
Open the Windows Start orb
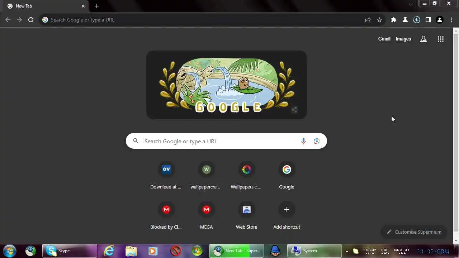pyautogui.click(x=10, y=251)
